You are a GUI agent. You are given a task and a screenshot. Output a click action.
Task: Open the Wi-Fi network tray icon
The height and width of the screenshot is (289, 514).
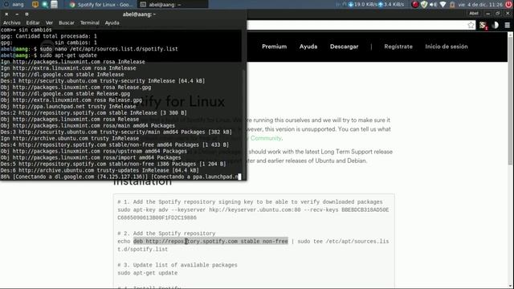(x=443, y=4)
